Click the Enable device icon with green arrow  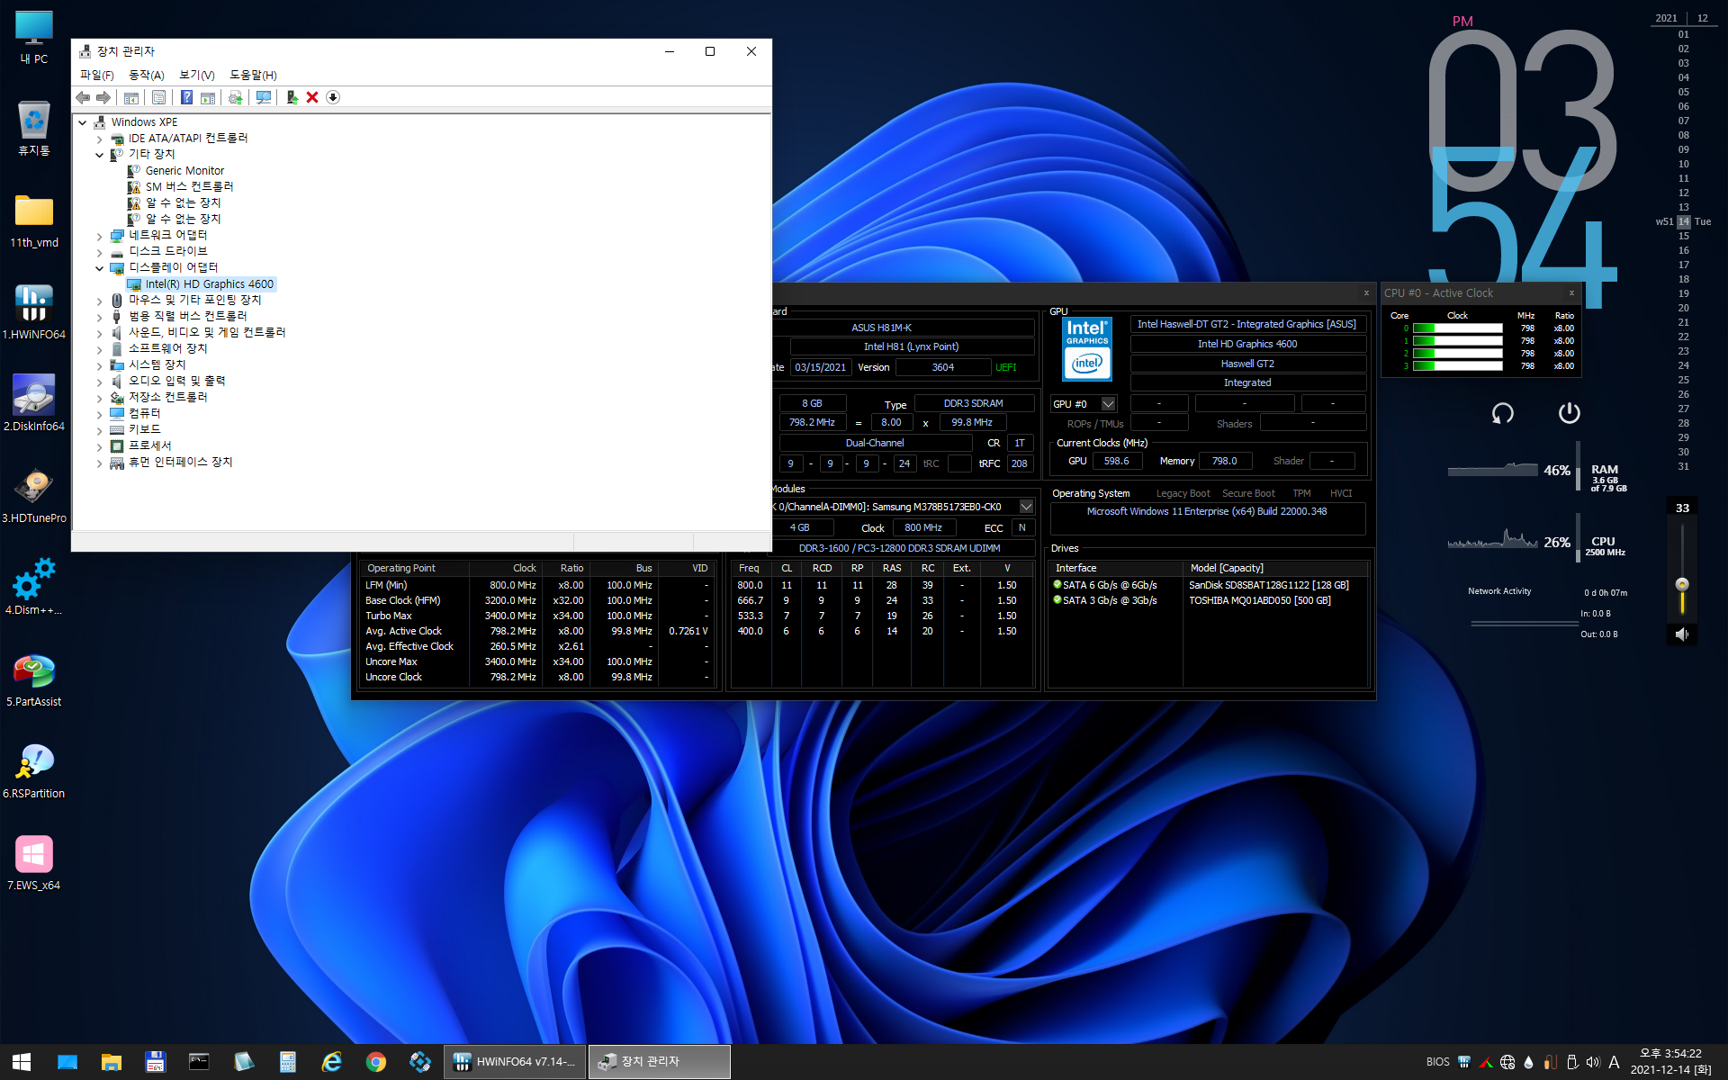pyautogui.click(x=292, y=97)
